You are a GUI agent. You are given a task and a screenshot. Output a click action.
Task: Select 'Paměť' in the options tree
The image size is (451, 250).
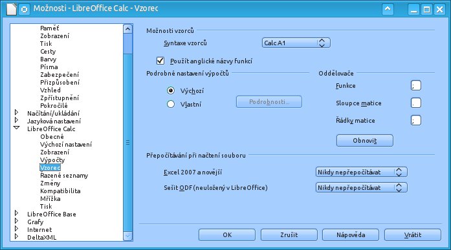pos(49,28)
